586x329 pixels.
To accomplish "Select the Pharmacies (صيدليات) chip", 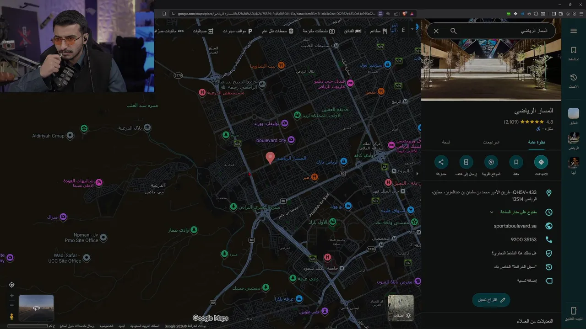I will click(202, 31).
